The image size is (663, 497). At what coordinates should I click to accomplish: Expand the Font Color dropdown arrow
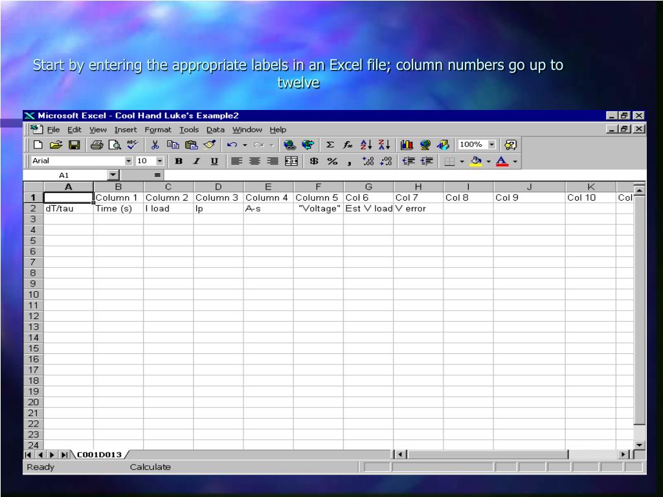pyautogui.click(x=515, y=161)
